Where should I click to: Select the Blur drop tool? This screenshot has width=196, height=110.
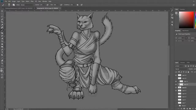(x=2, y=44)
